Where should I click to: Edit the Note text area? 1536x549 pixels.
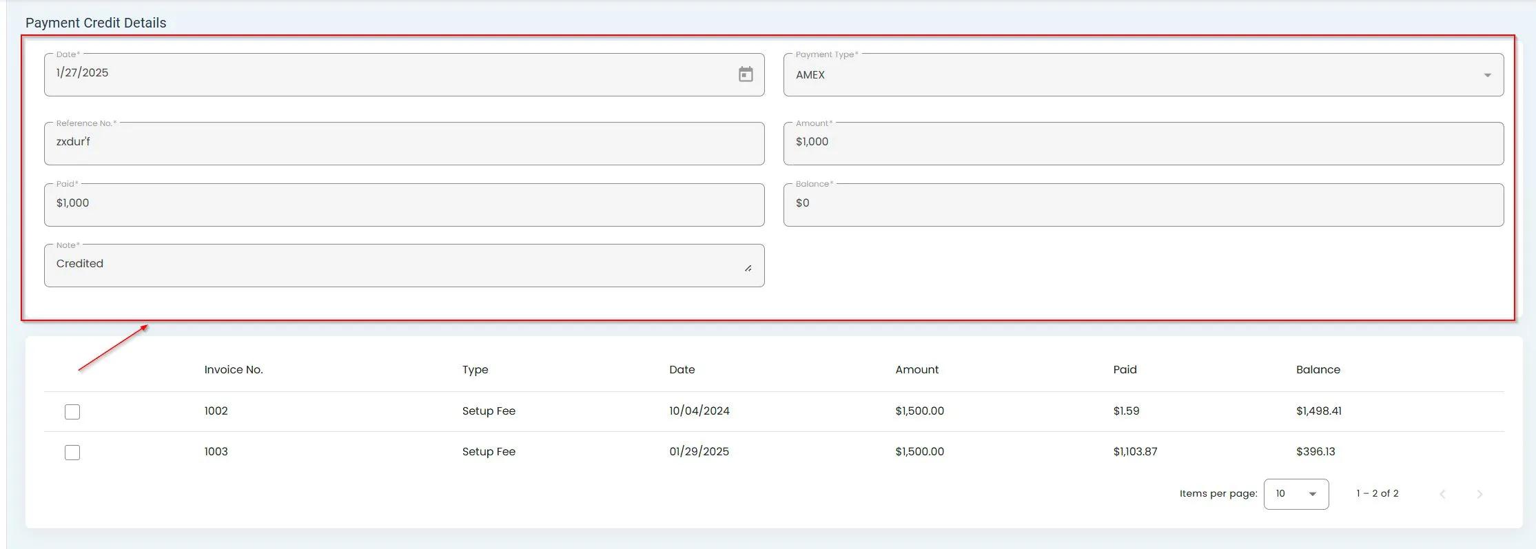click(393, 265)
